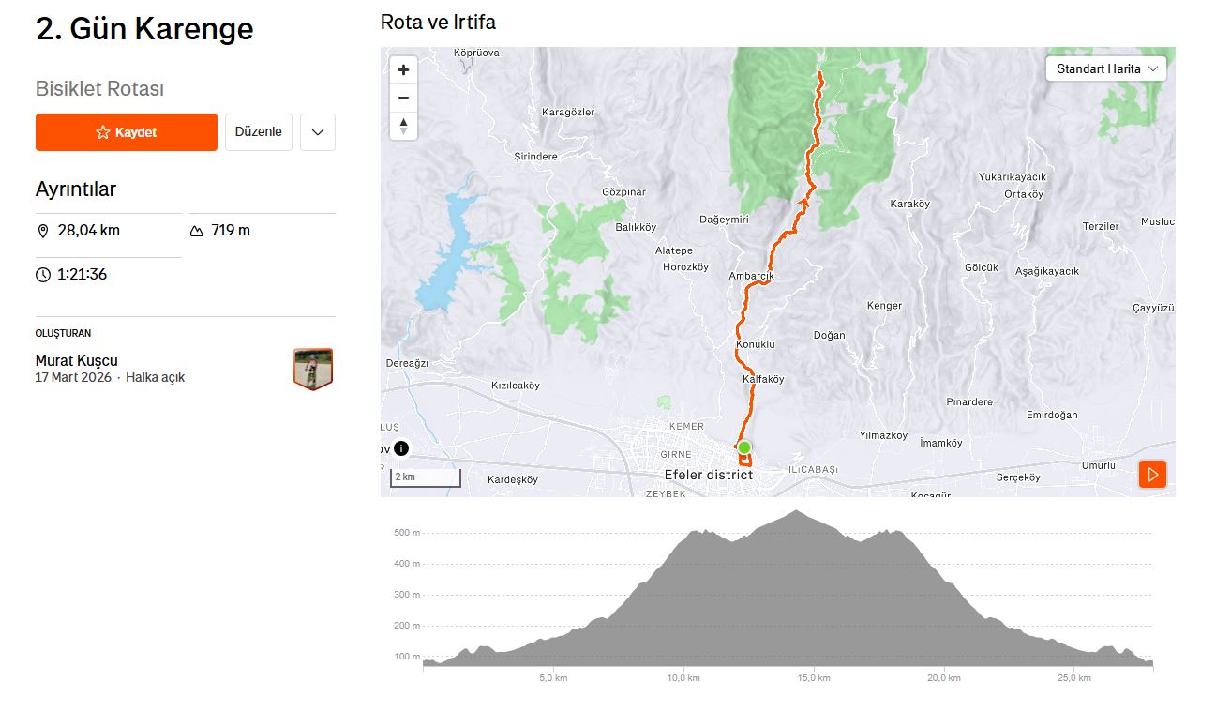Zoom in on the route map
The image size is (1216, 712).
[x=403, y=70]
